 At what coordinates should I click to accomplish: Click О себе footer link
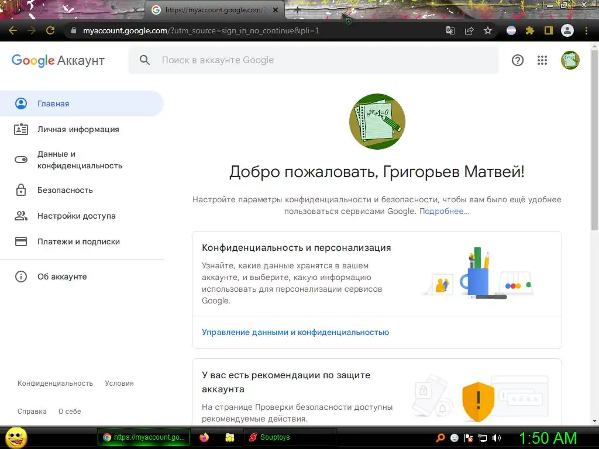click(x=70, y=411)
